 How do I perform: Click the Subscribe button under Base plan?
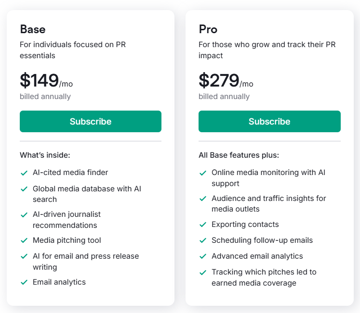(x=91, y=122)
